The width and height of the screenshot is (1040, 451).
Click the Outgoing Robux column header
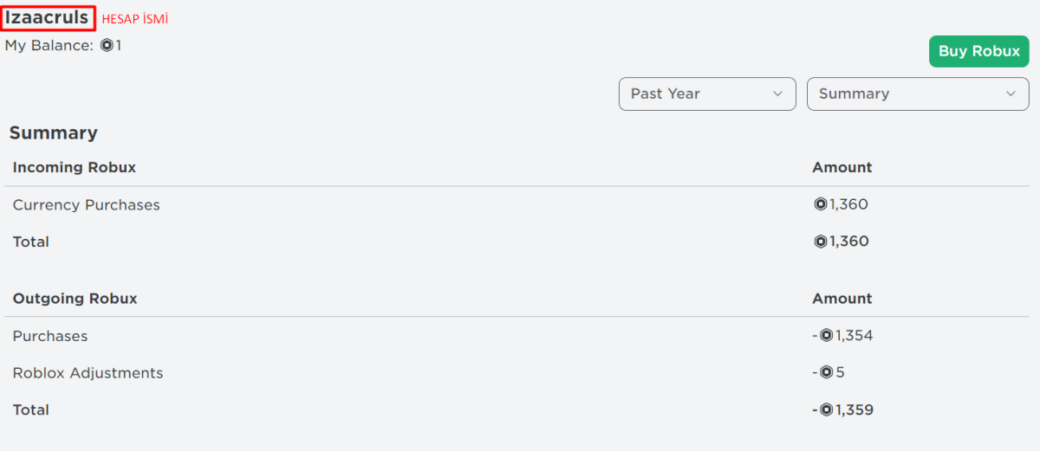[75, 299]
